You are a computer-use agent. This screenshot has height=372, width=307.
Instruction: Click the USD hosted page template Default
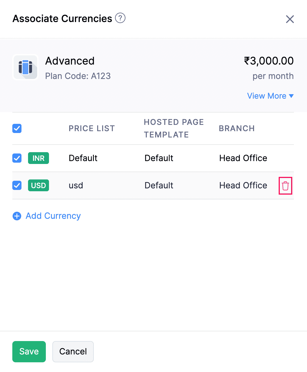(159, 185)
